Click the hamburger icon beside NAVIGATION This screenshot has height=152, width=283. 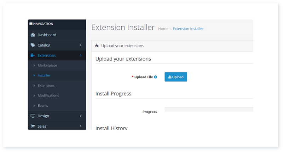click(31, 24)
